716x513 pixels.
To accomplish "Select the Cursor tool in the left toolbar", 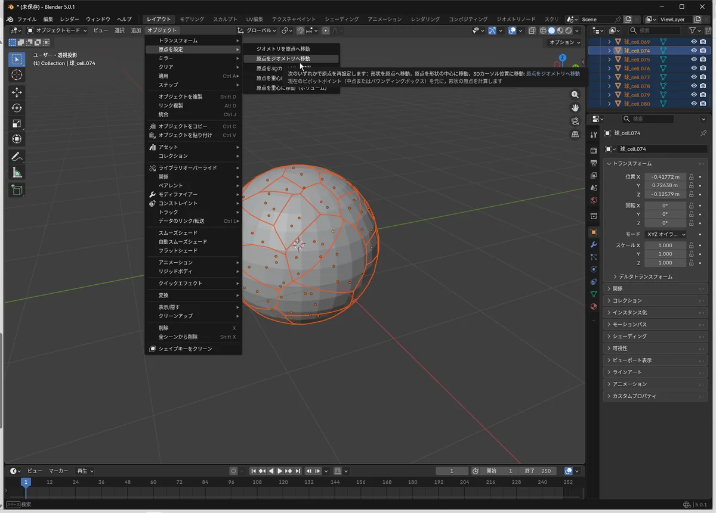I will [x=17, y=74].
